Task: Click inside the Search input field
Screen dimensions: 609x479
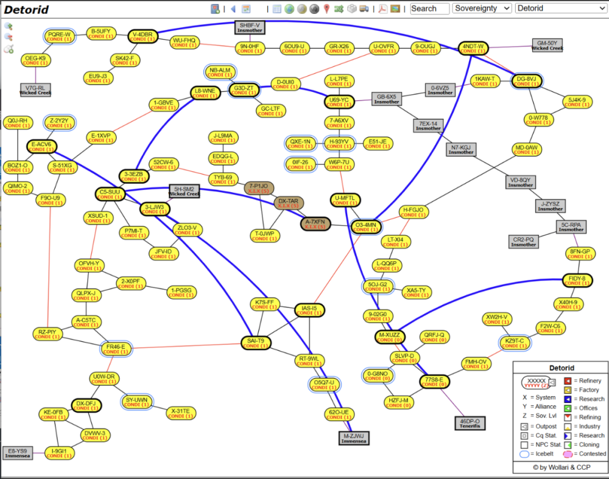Action: [x=429, y=9]
